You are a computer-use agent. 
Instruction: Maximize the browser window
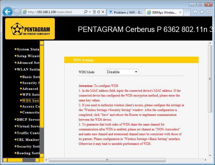tap(200, 5)
